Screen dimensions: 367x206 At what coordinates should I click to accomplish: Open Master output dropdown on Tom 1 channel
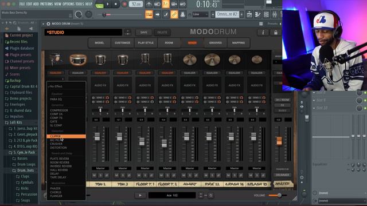click(x=100, y=168)
